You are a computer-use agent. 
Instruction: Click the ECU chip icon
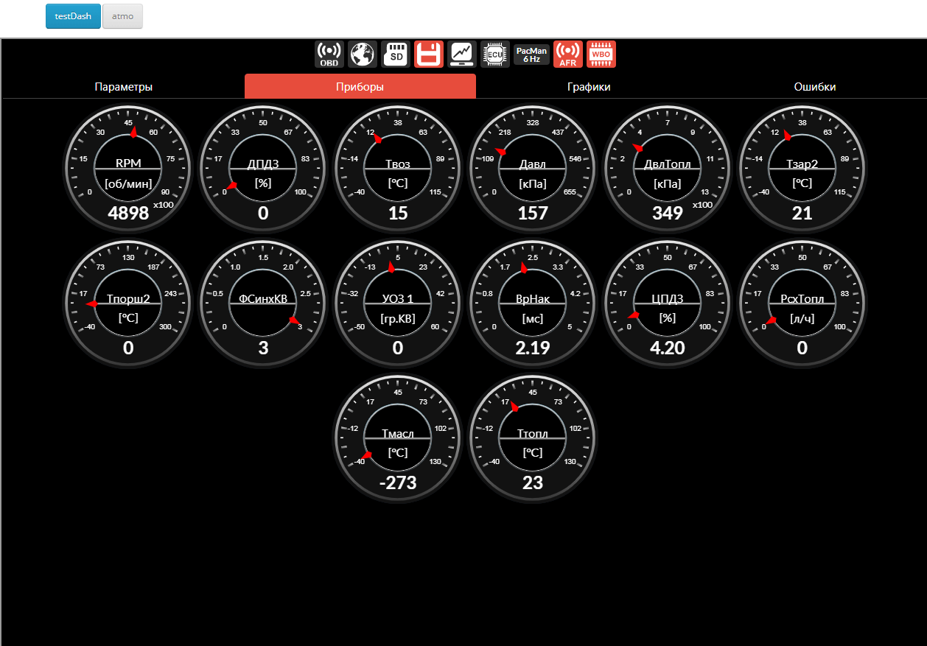pyautogui.click(x=495, y=55)
